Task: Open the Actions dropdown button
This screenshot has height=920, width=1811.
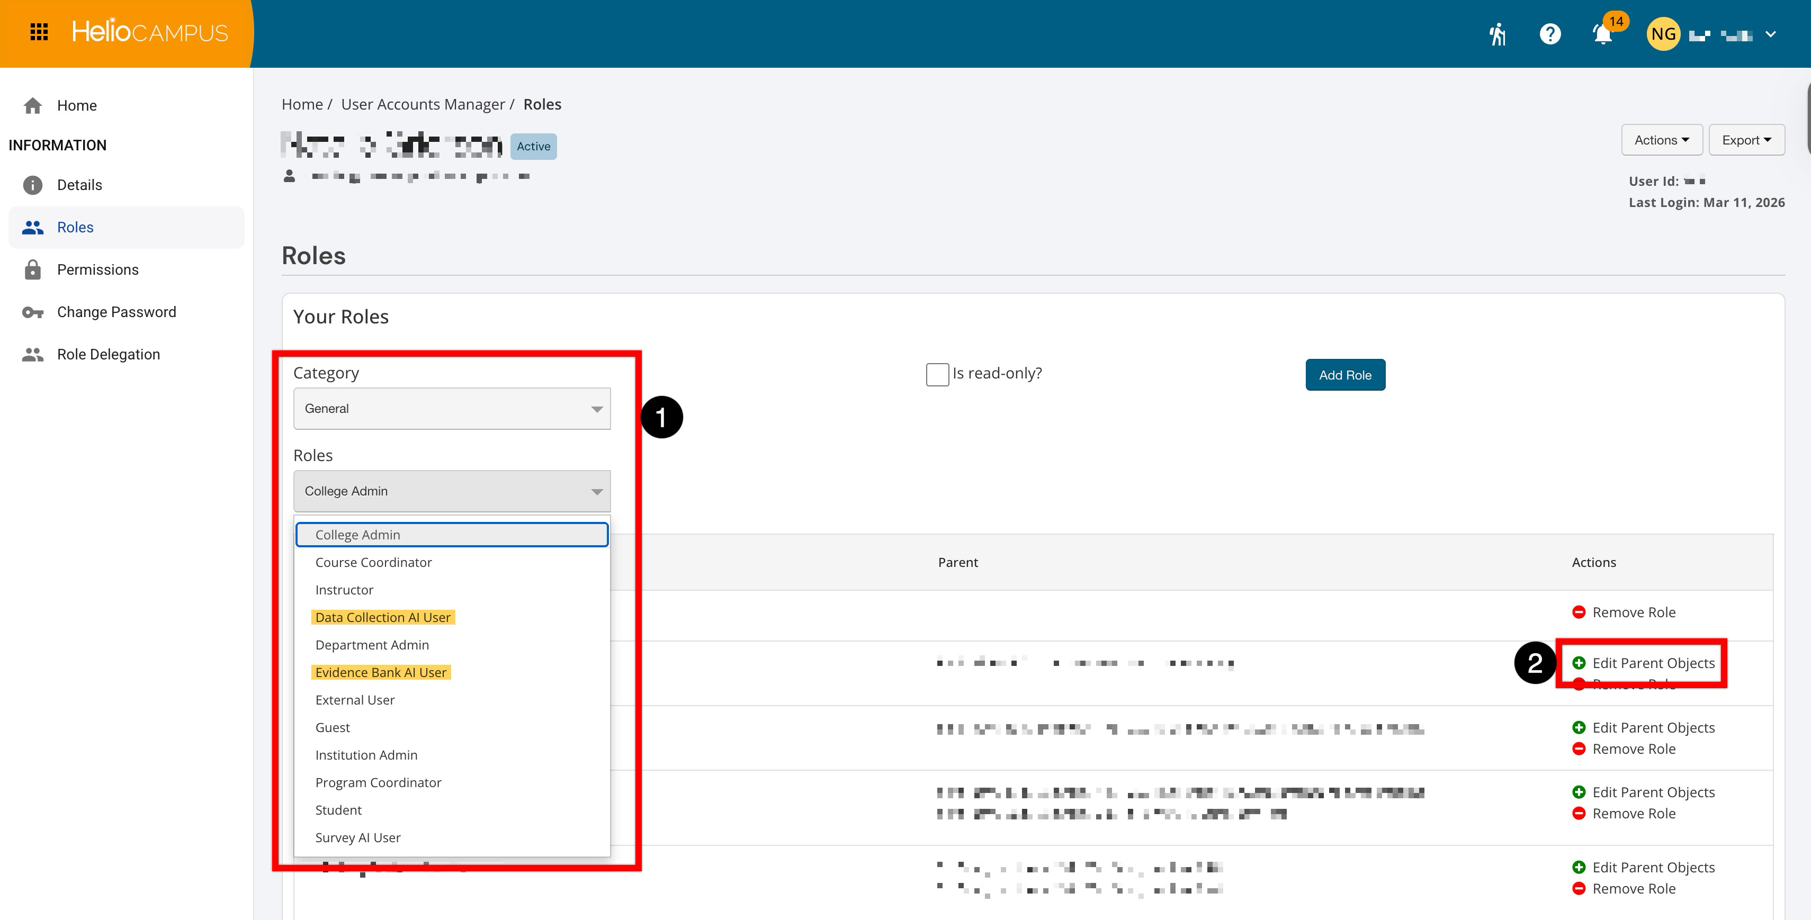Action: pyautogui.click(x=1661, y=140)
